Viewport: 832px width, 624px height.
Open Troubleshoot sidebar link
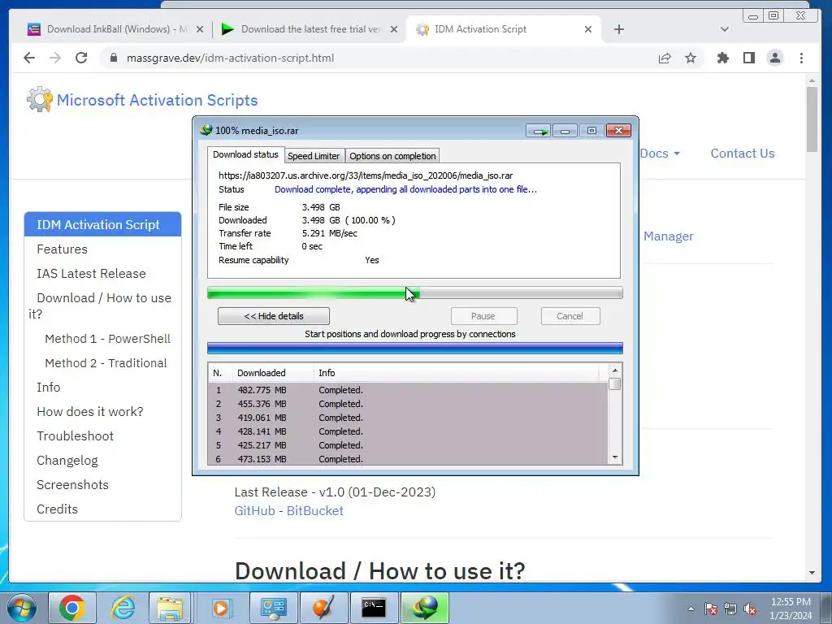coord(75,435)
